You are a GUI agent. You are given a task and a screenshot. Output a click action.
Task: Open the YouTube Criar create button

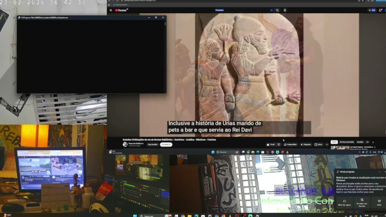[372, 10]
